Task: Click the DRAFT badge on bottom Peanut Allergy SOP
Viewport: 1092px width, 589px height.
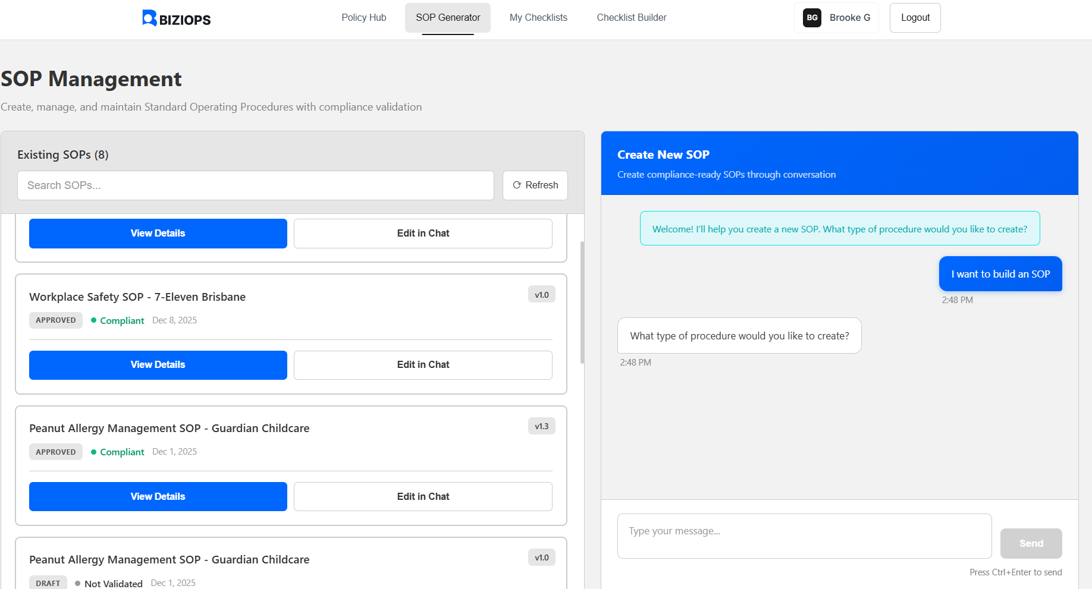Action: 48,582
